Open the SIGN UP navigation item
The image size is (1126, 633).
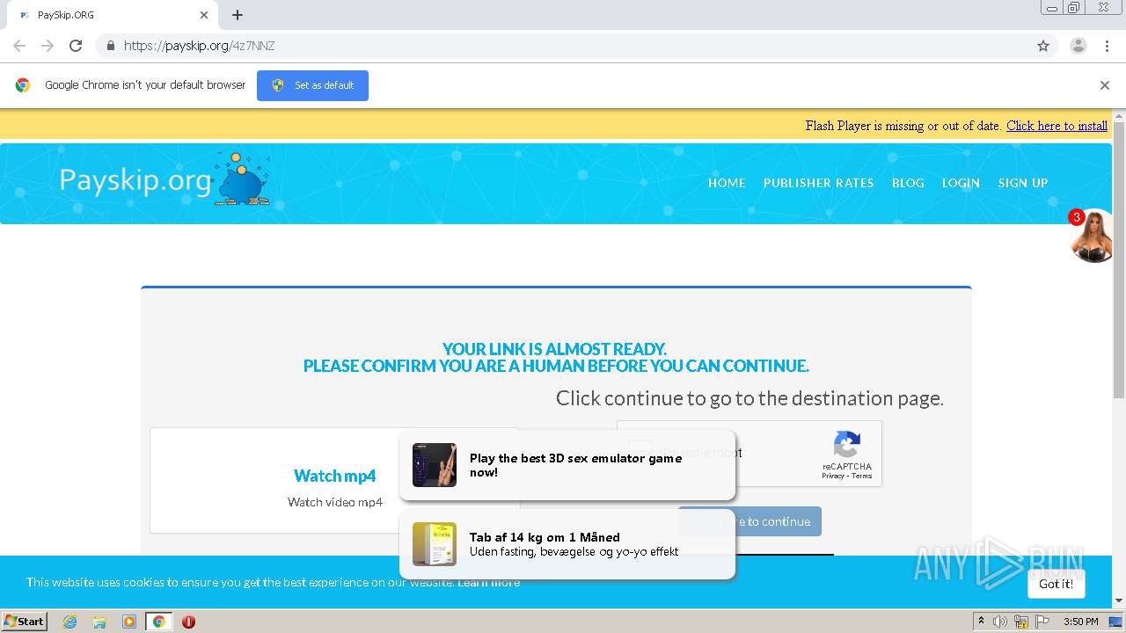coord(1022,183)
